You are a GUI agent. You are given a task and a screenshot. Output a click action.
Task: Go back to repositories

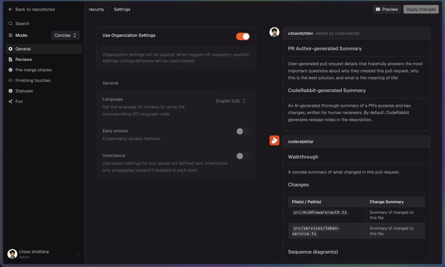pos(32,9)
